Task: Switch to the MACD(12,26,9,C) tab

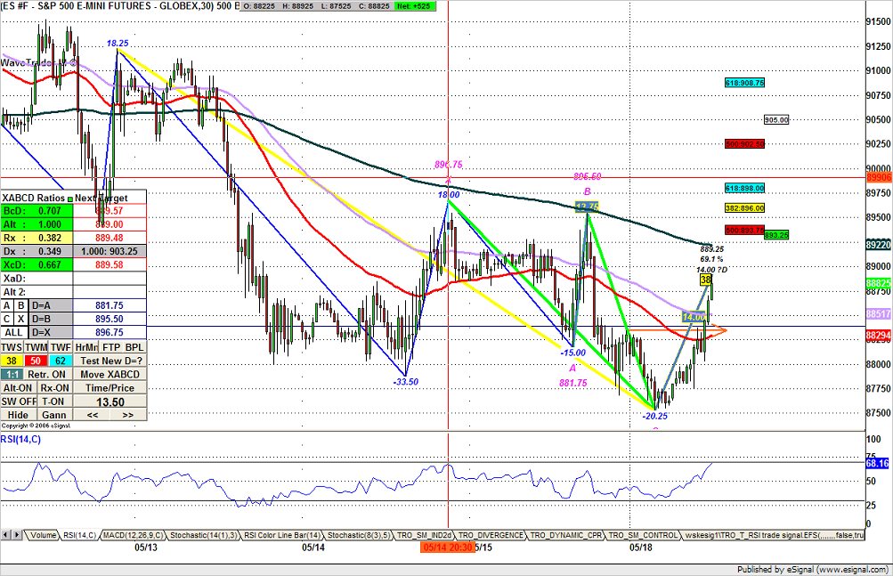Action: [x=130, y=535]
